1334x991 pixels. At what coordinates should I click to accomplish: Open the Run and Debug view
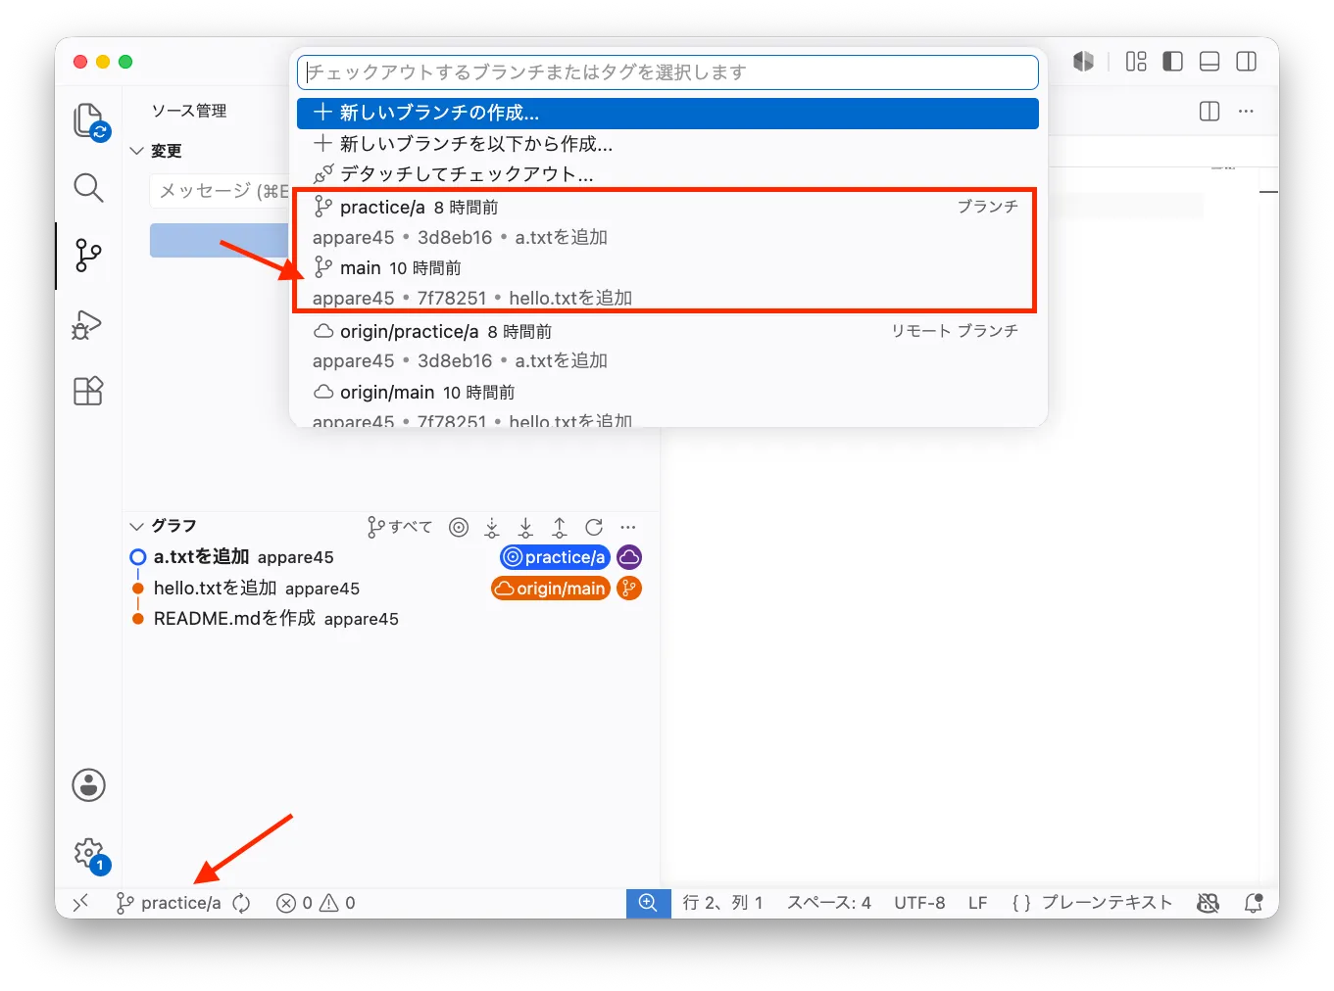[x=87, y=324]
